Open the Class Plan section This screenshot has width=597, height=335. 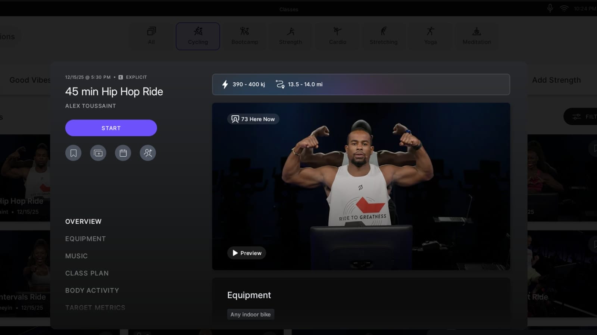[x=87, y=273]
